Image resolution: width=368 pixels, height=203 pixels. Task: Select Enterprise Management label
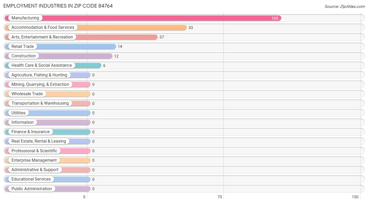point(34,160)
